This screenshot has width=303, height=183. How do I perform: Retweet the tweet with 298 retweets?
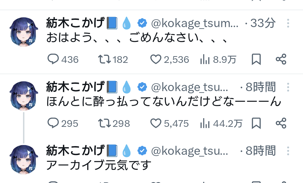(105, 123)
